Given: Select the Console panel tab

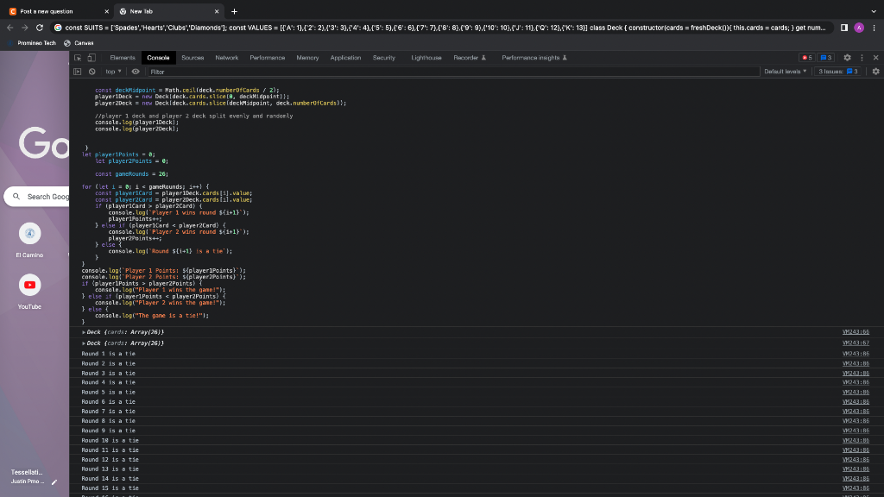Looking at the screenshot, I should pos(158,58).
